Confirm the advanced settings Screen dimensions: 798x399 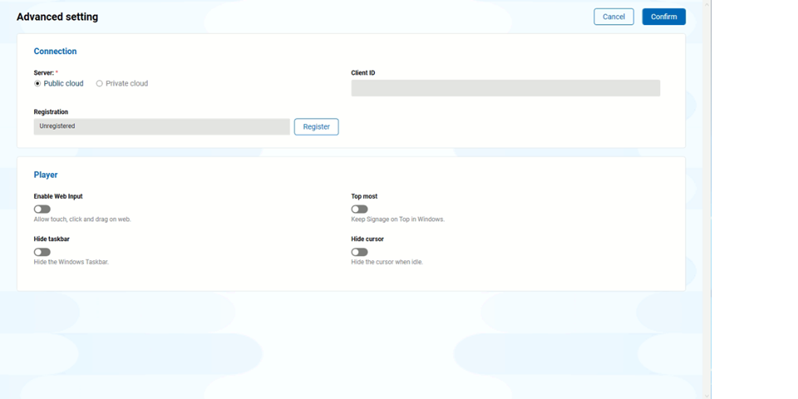[x=663, y=17]
